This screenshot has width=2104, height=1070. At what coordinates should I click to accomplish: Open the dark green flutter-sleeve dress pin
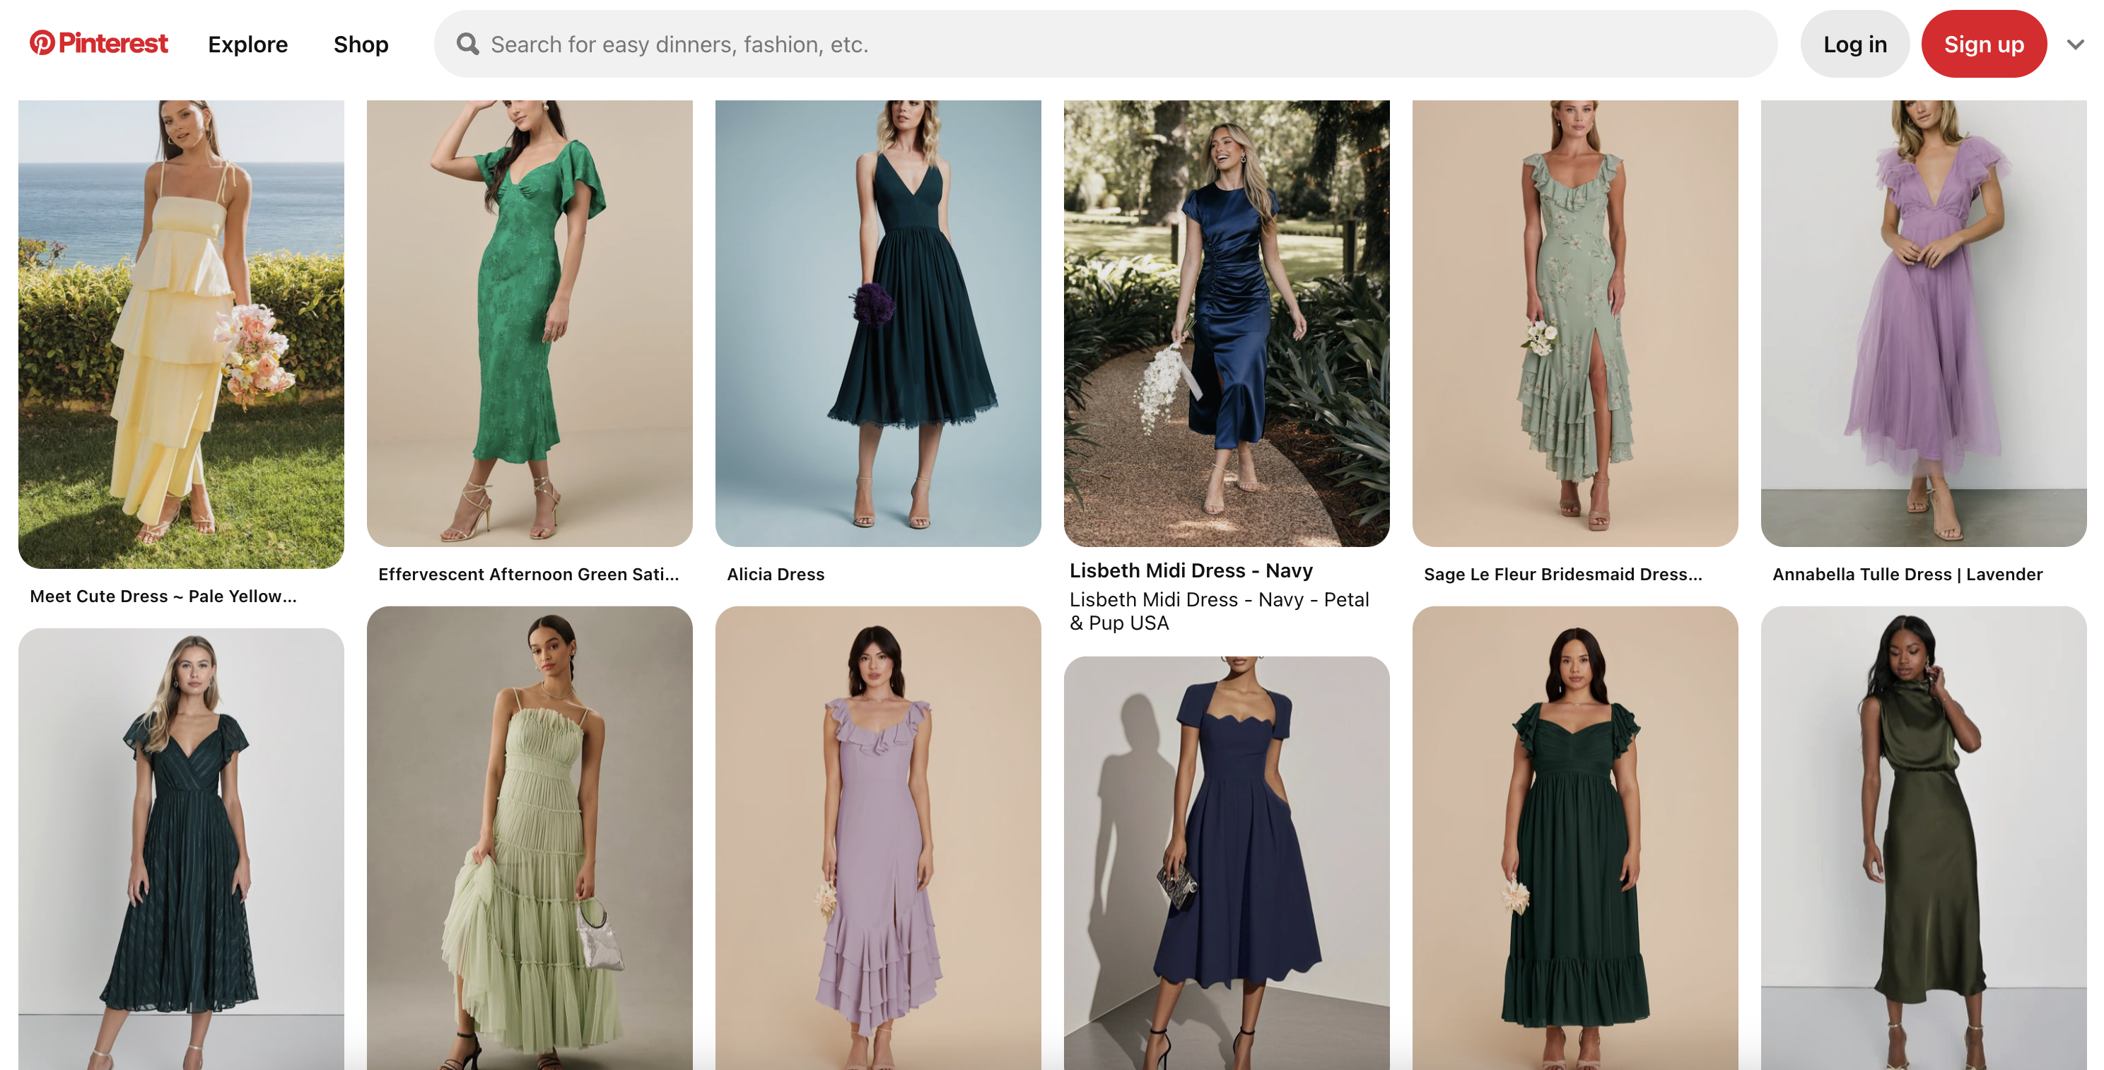pyautogui.click(x=1574, y=838)
